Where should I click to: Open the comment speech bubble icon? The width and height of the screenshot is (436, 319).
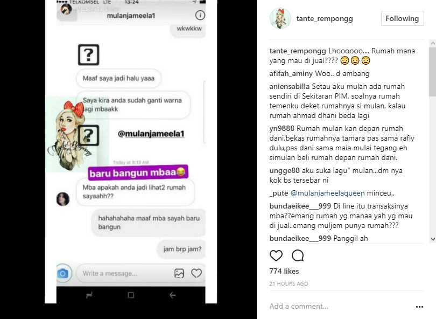click(298, 255)
